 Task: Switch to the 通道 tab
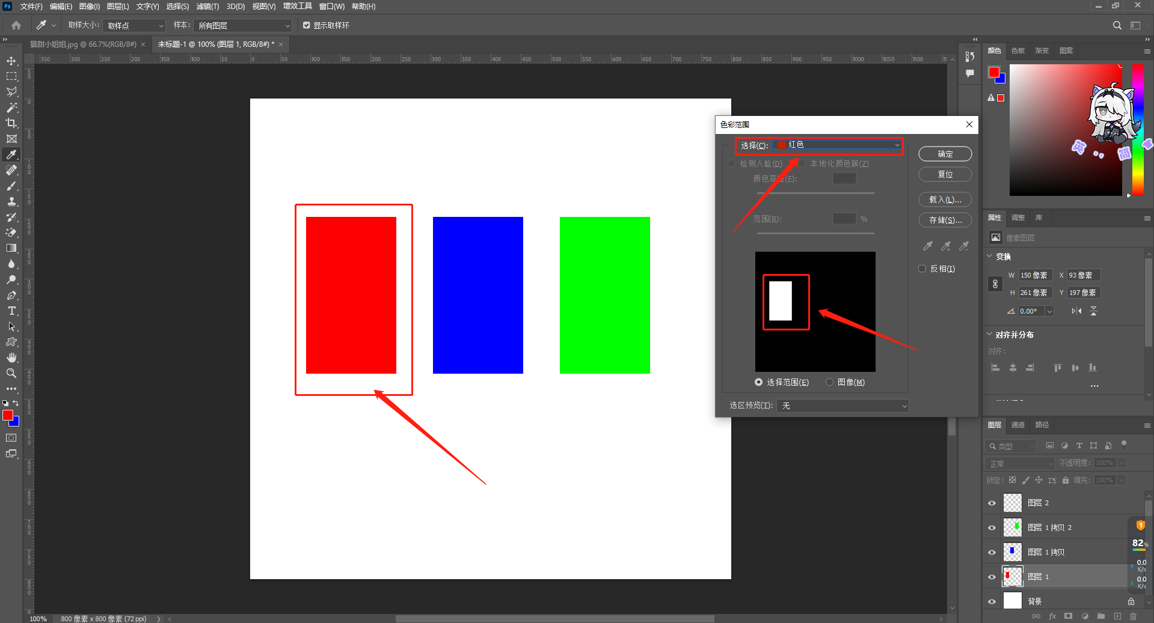1018,425
